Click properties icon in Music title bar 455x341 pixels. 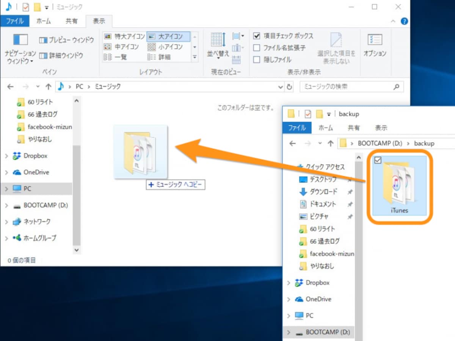[x=26, y=7]
